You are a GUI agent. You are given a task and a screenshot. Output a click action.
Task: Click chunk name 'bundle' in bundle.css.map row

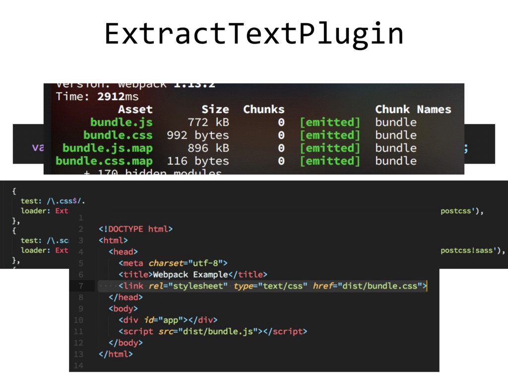[396, 161]
